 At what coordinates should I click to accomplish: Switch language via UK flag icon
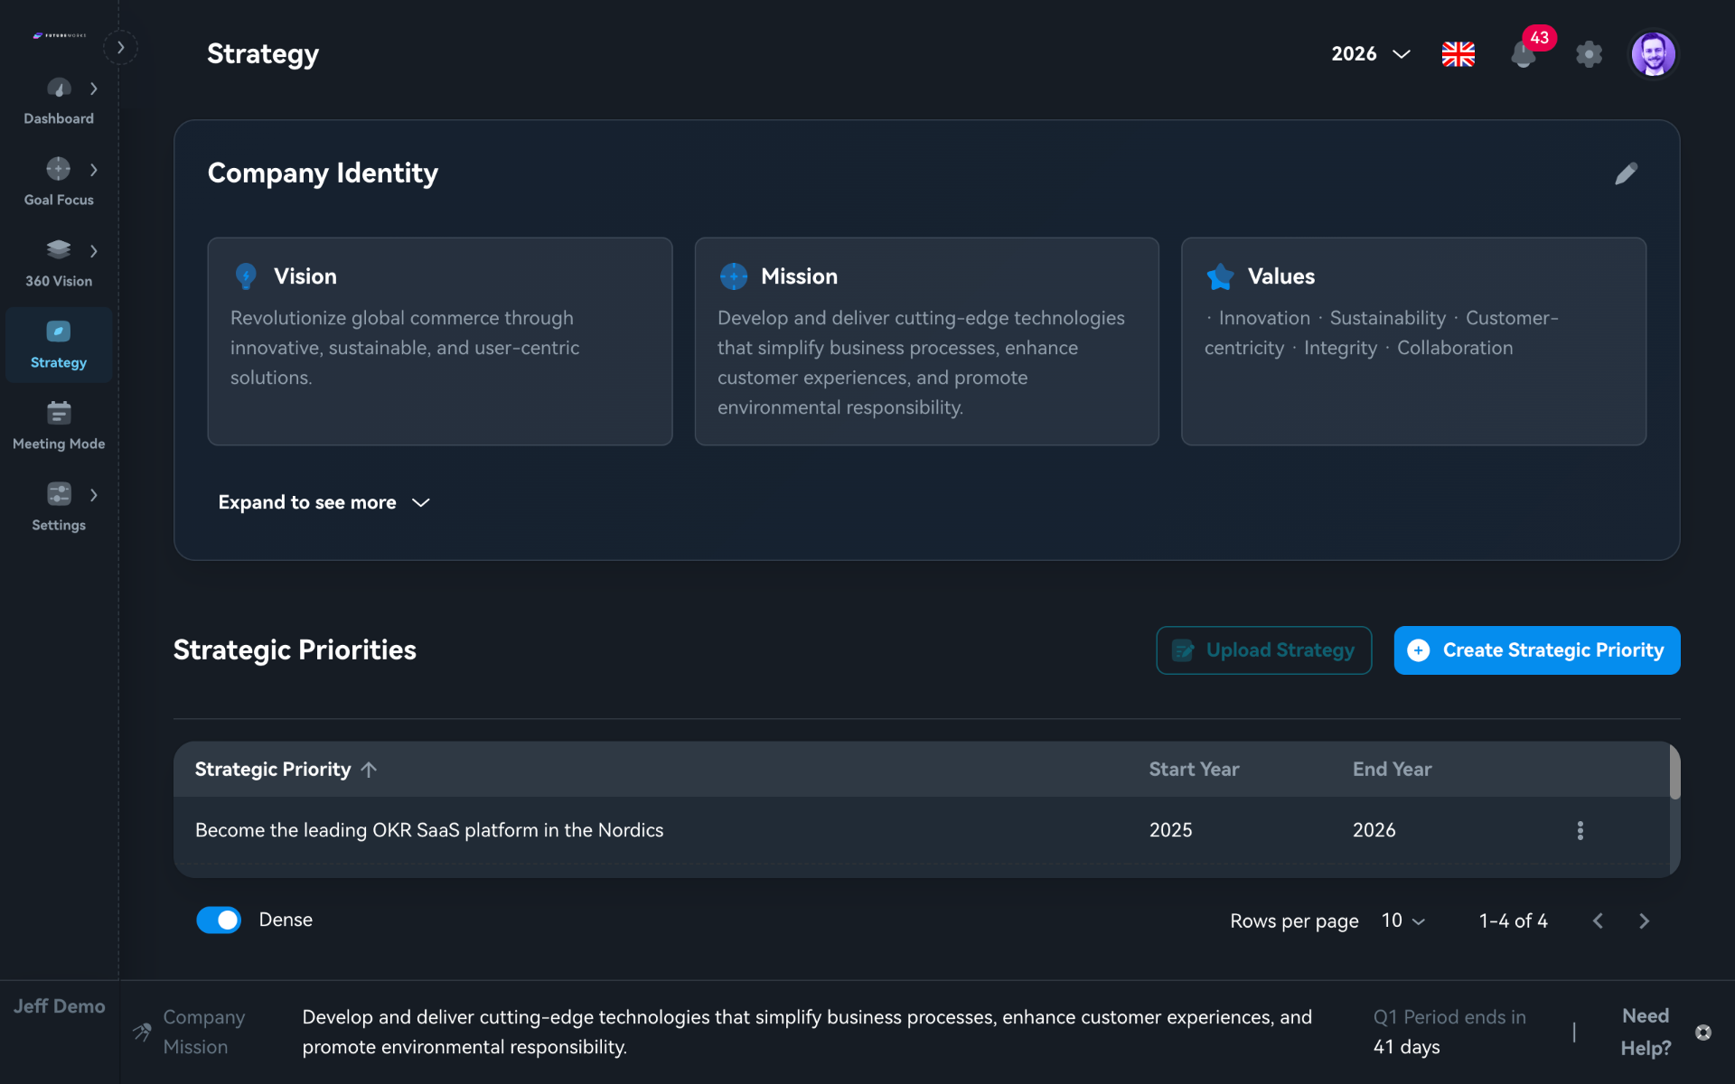pyautogui.click(x=1458, y=54)
